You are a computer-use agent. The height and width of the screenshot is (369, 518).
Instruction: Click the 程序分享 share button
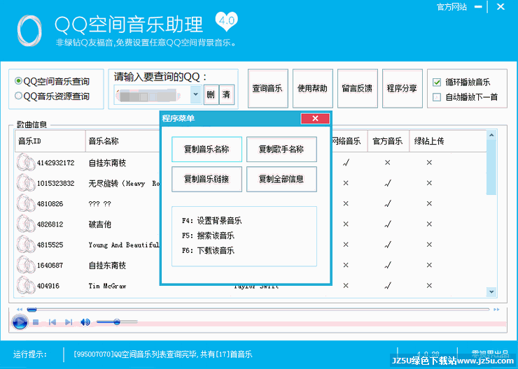(x=402, y=88)
